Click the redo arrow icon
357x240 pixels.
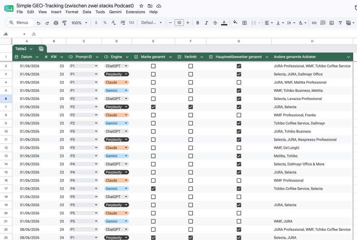tap(47, 23)
